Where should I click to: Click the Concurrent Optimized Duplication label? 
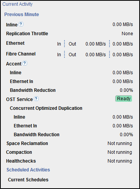[x=46, y=108]
